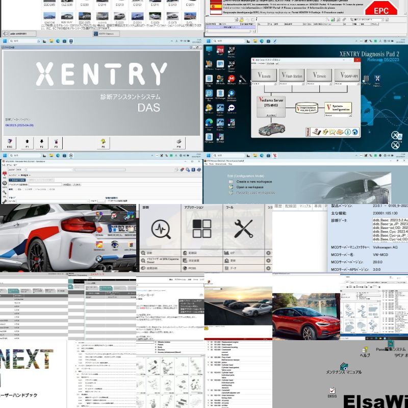The height and width of the screenshot is (408, 408).
Task: Click the large diagnosis magnifier icon in PIWIS
Action: click(x=161, y=229)
